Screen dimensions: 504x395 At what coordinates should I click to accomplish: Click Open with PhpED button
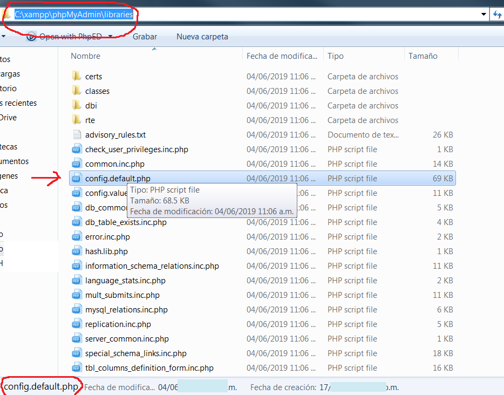[x=70, y=37]
